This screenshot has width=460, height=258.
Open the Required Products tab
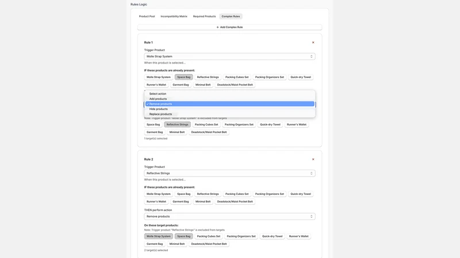click(204, 17)
